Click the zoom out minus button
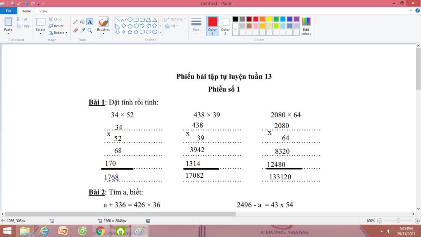The width and height of the screenshot is (421, 237). click(379, 221)
